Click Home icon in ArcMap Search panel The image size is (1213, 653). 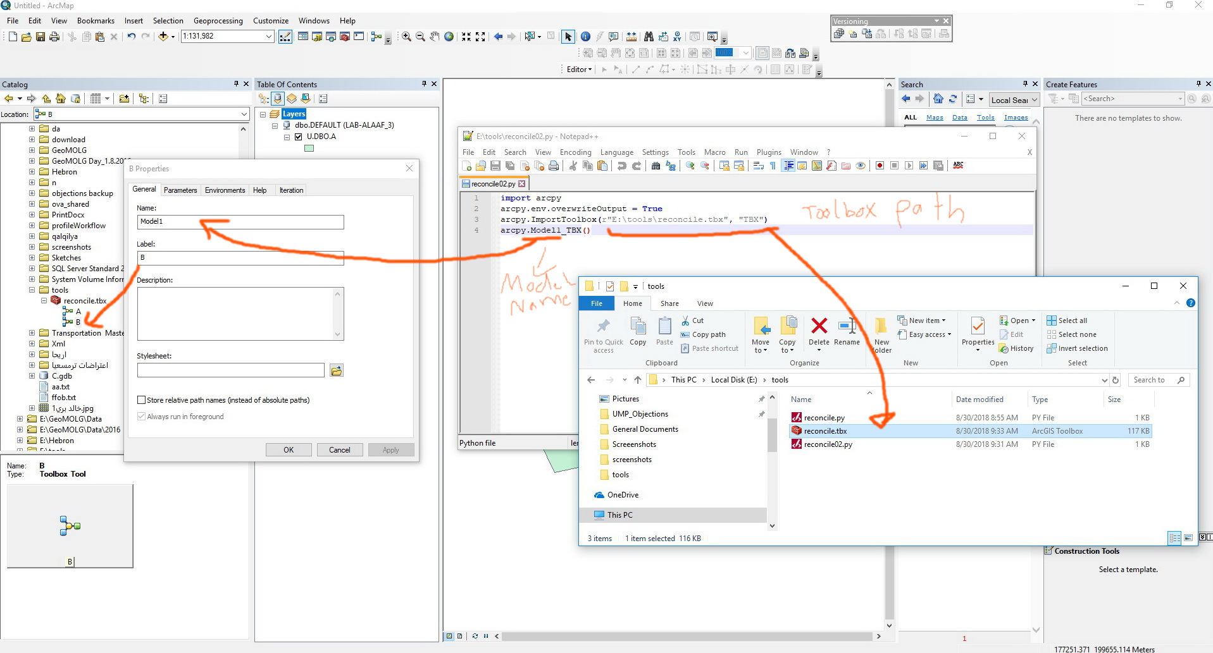[938, 99]
